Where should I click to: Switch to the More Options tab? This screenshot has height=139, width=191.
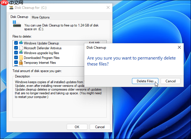(41, 17)
